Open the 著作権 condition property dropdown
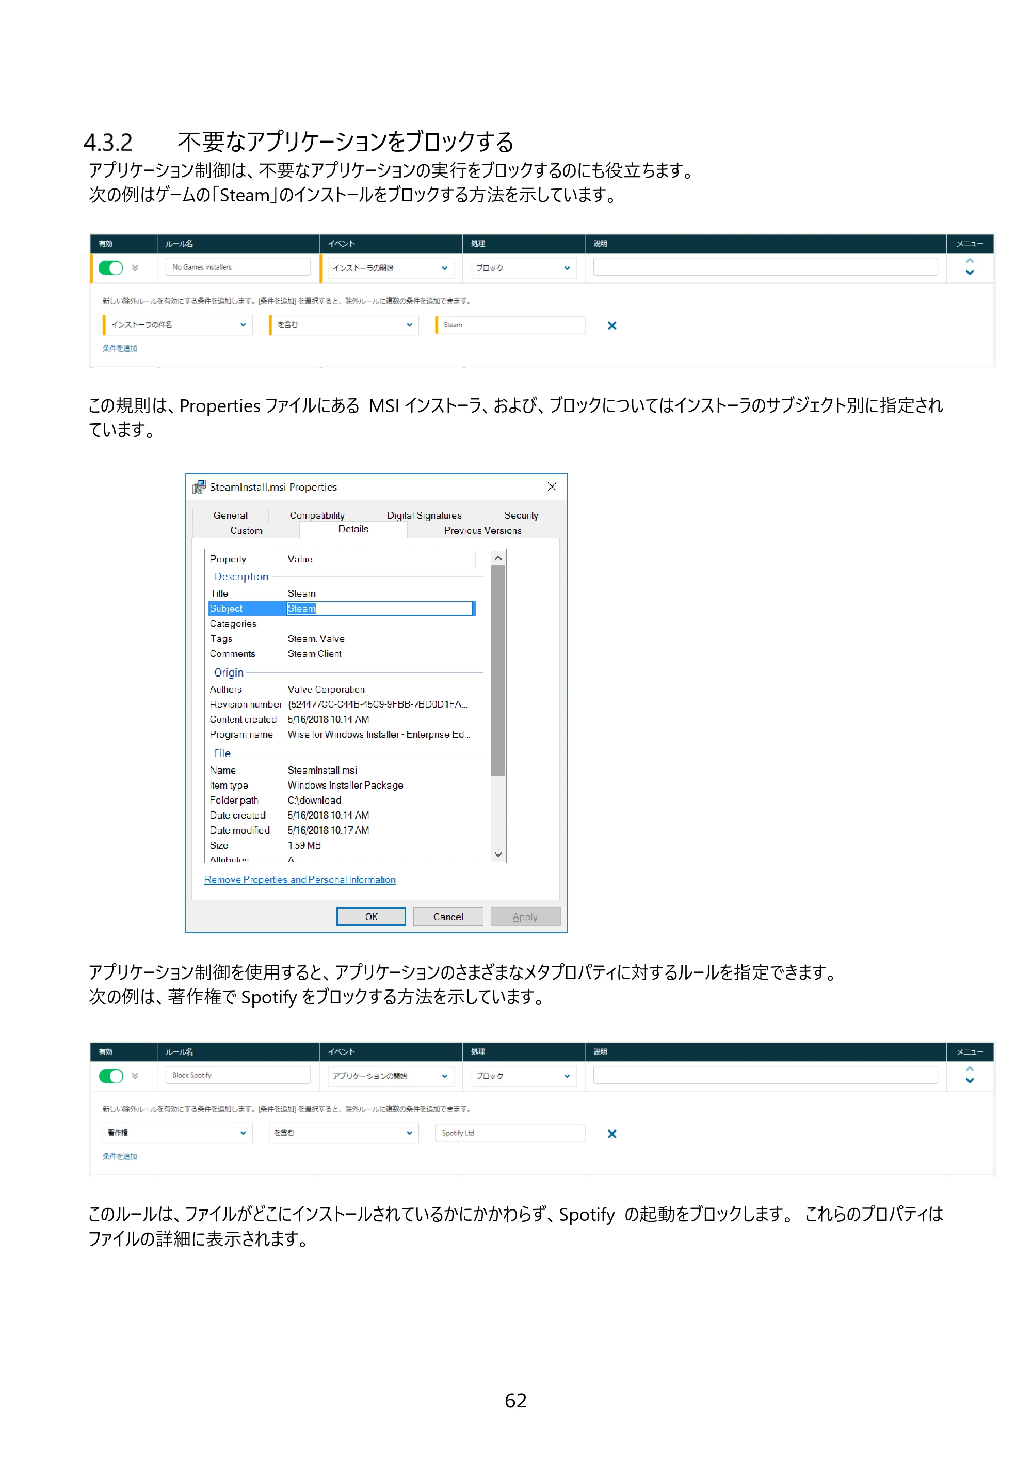 tap(177, 1133)
